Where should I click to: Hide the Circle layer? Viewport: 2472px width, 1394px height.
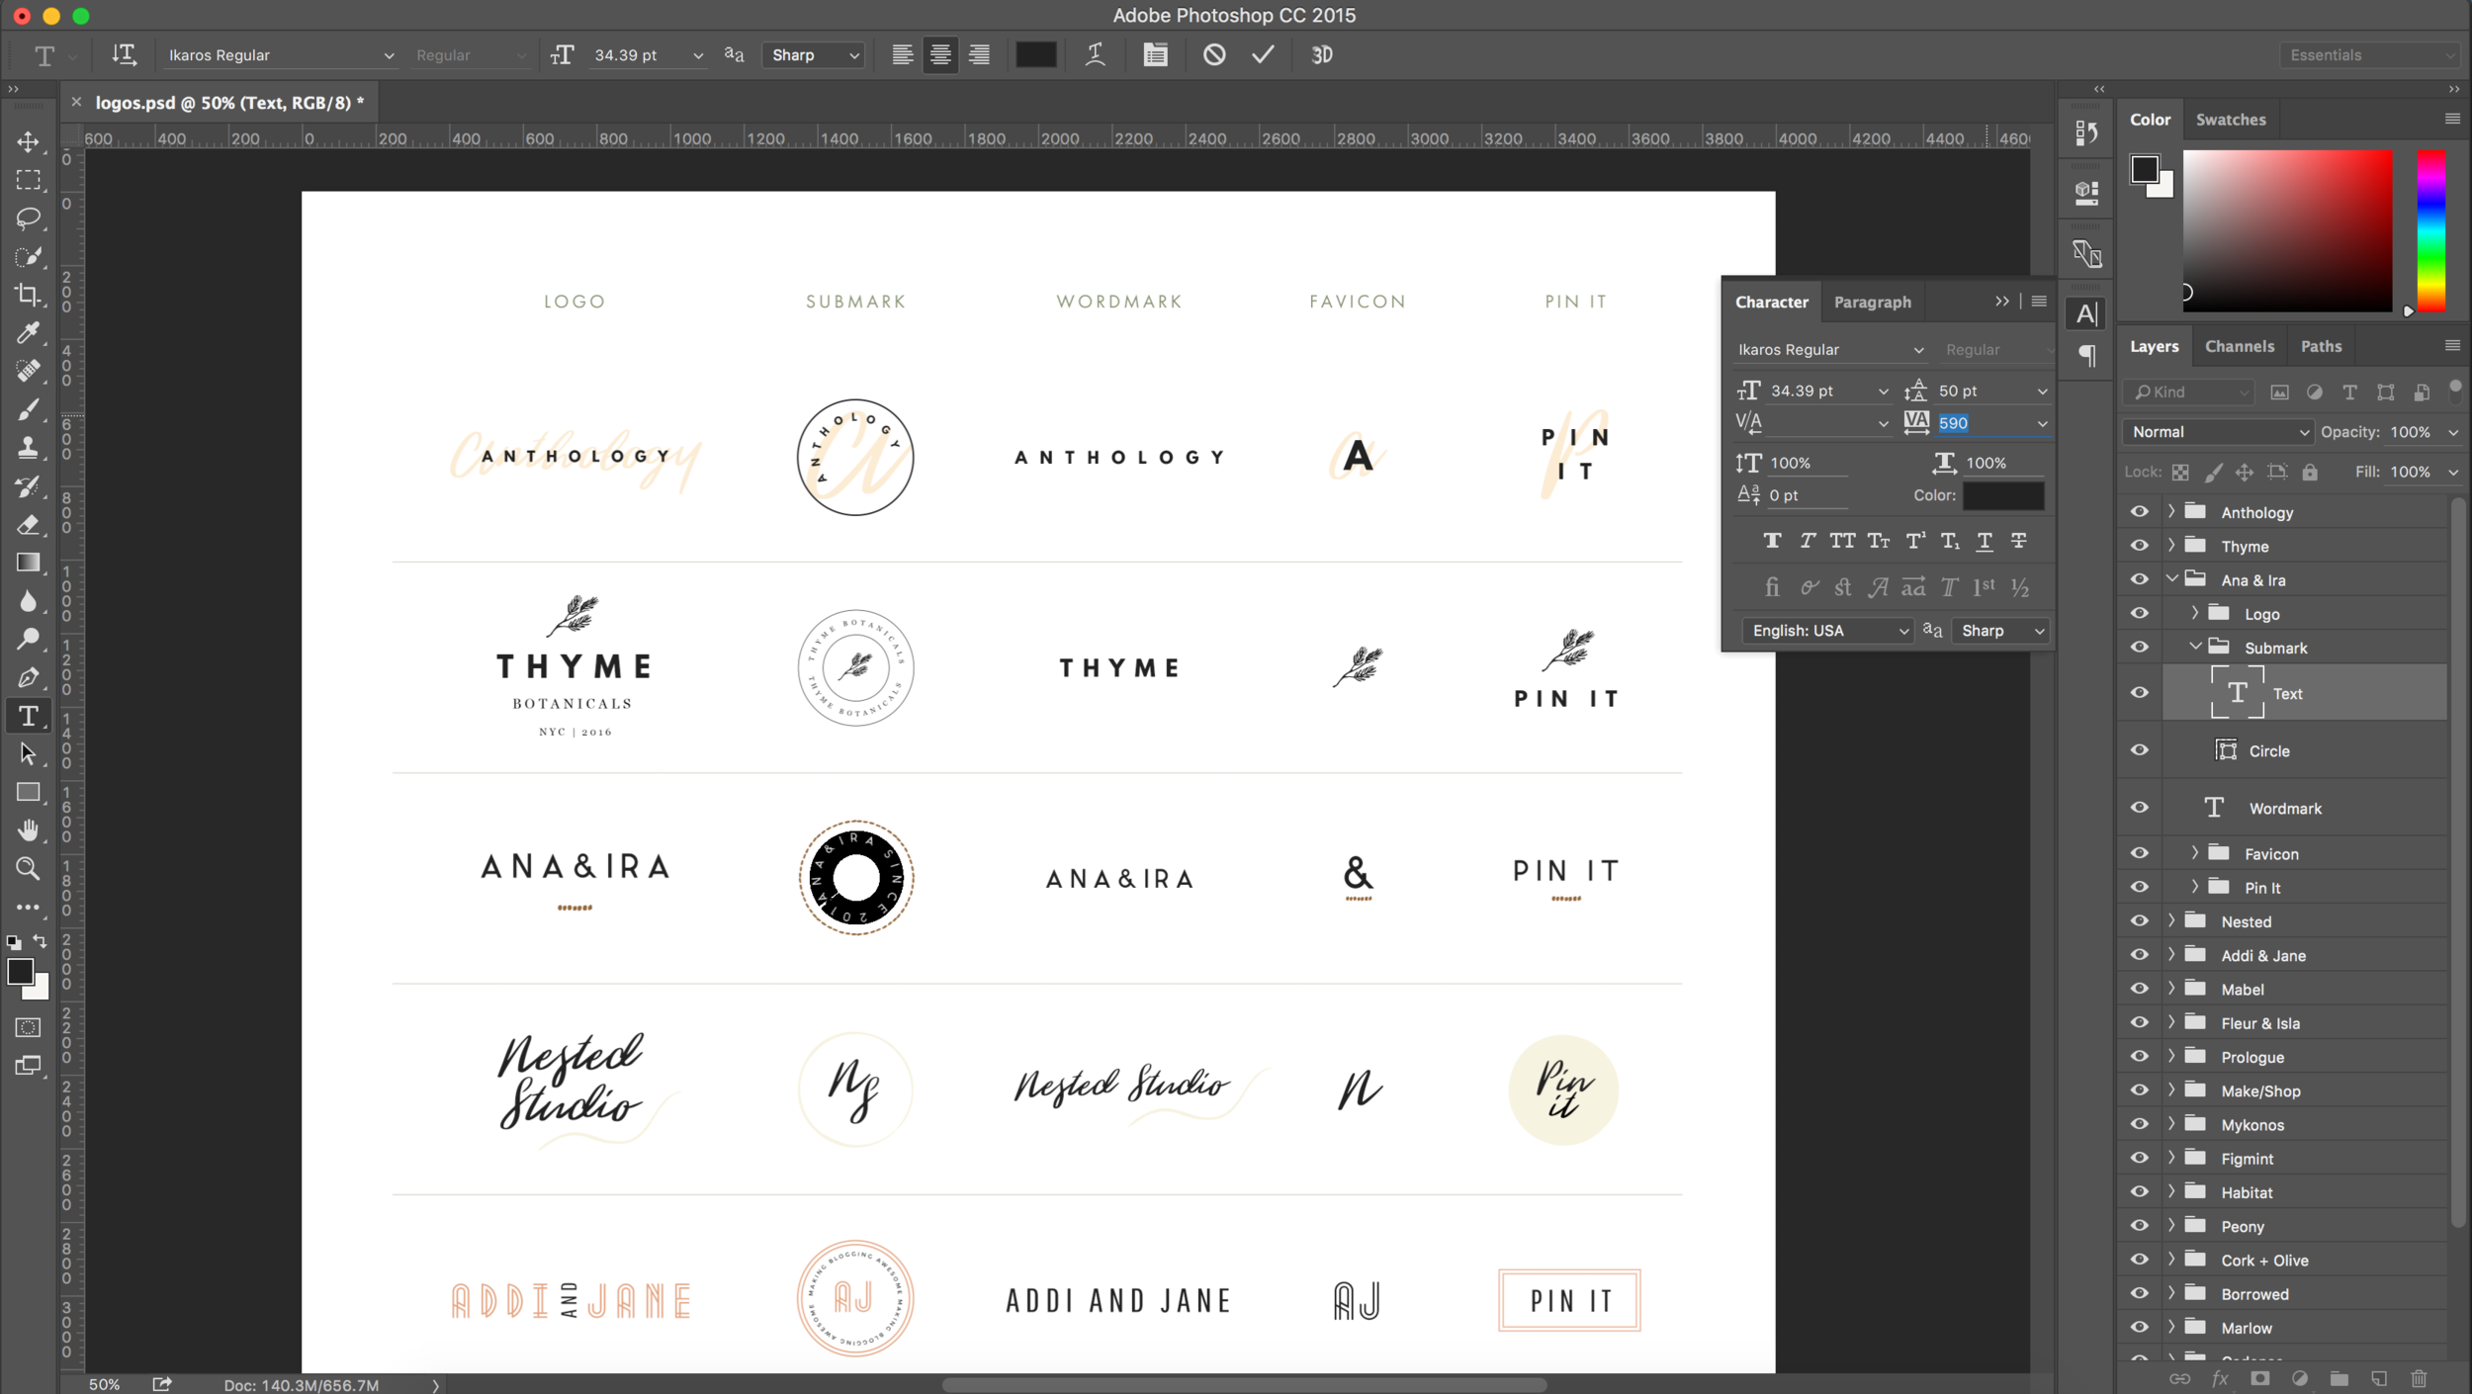coord(2139,750)
